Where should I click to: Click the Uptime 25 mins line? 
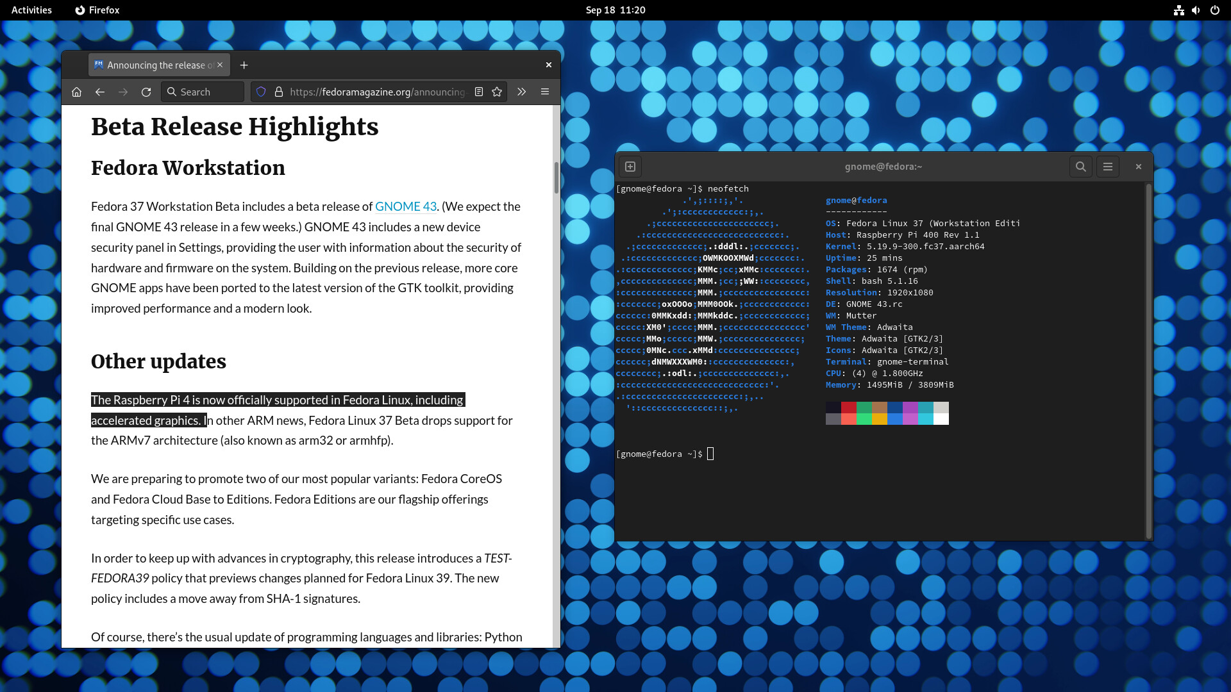pos(864,258)
